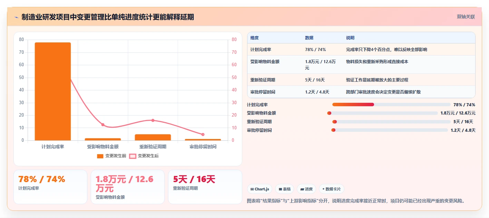The image size is (489, 218).
Task: Click the main title 制造业研发项目 heading
Action: point(108,17)
